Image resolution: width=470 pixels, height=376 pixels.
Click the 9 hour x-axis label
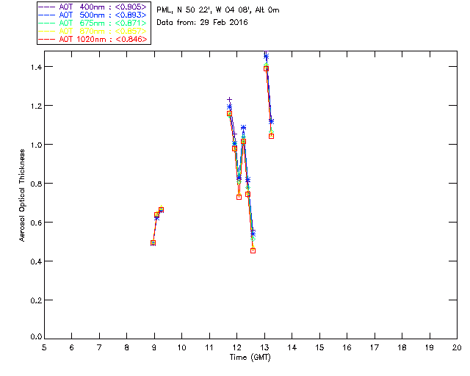[154, 347]
